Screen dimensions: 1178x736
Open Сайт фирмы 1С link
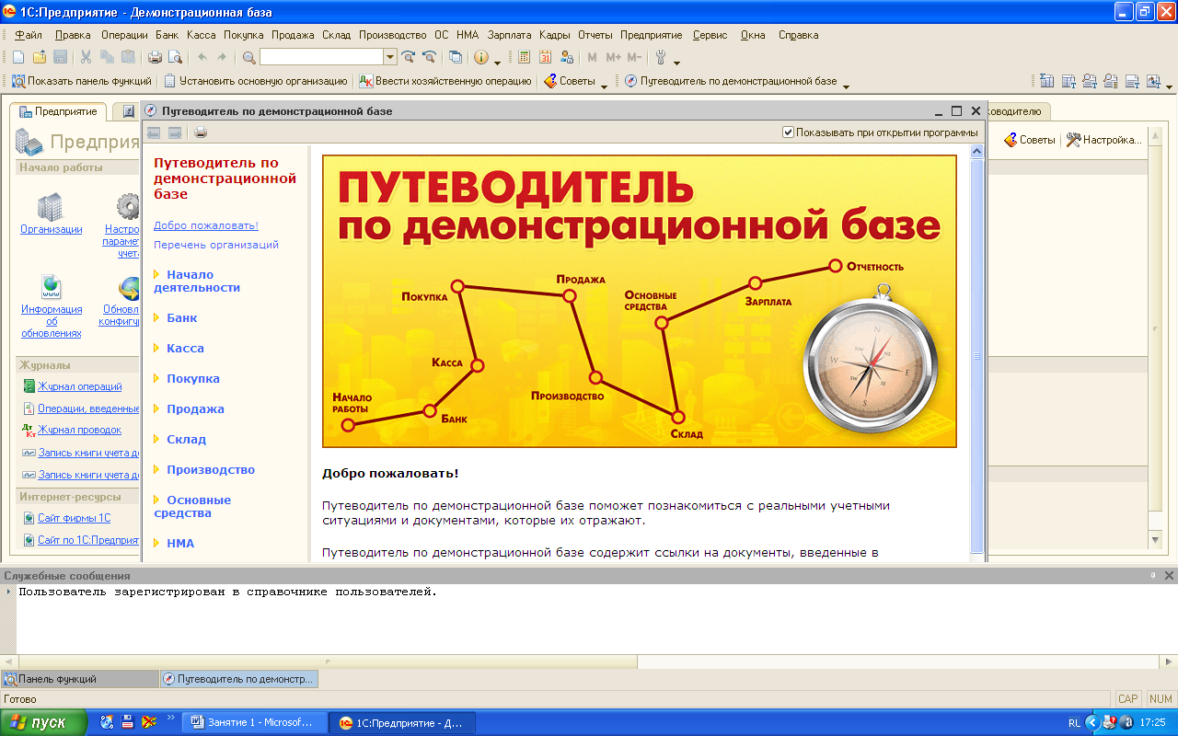tap(74, 518)
